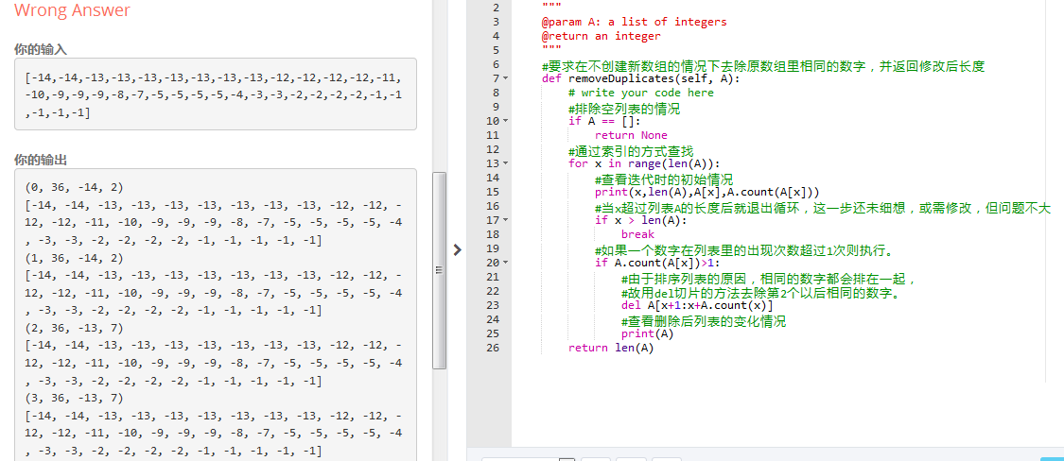
Task: Click line number 14 in the editor gutter
Action: pyautogui.click(x=491, y=178)
